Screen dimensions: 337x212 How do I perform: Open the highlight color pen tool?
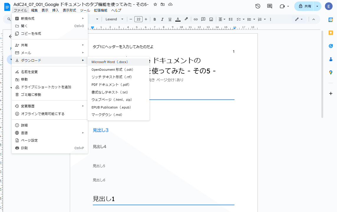[186, 19]
